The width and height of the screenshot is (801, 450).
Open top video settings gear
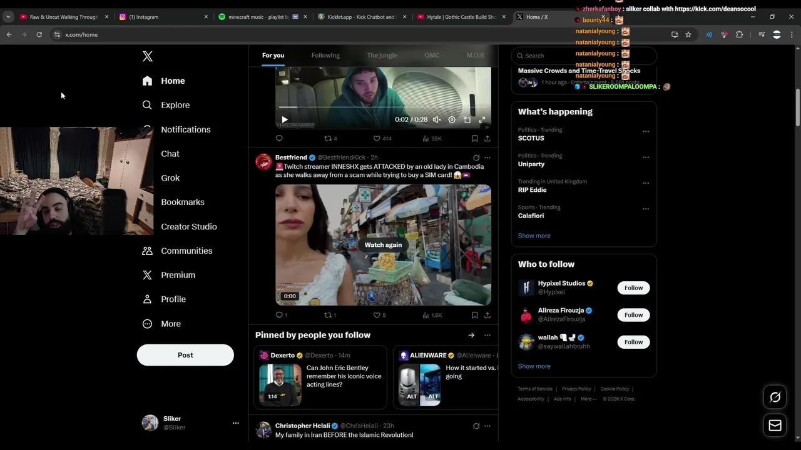(x=452, y=119)
